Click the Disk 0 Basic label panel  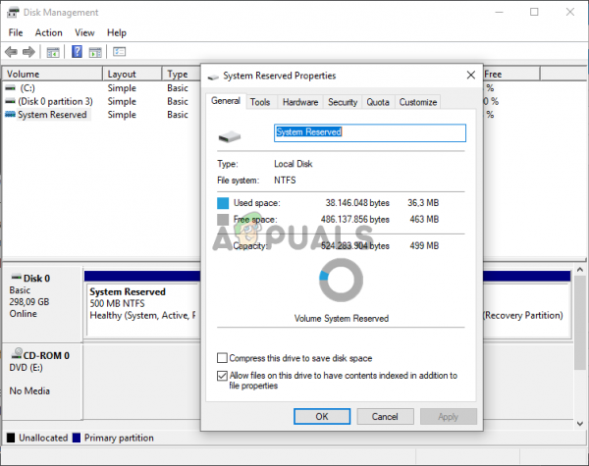click(x=42, y=303)
